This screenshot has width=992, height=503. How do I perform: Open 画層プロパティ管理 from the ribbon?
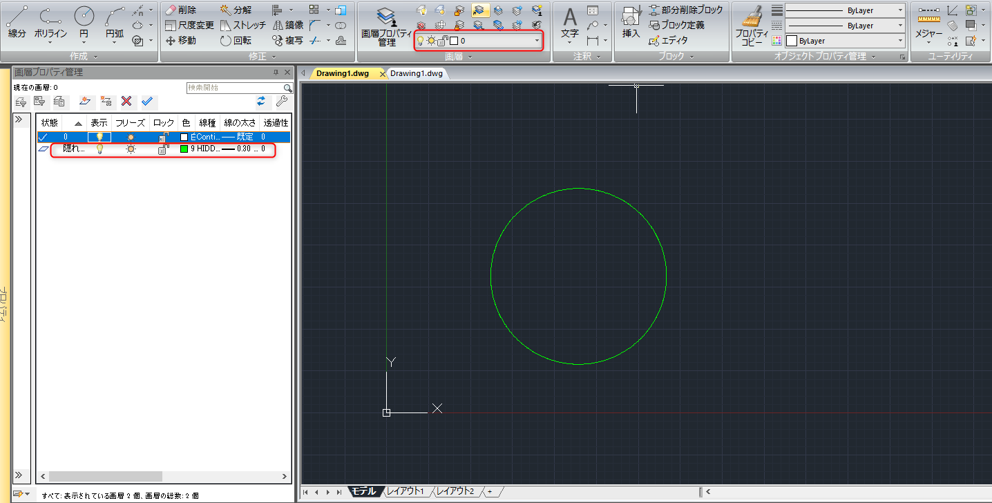387,26
